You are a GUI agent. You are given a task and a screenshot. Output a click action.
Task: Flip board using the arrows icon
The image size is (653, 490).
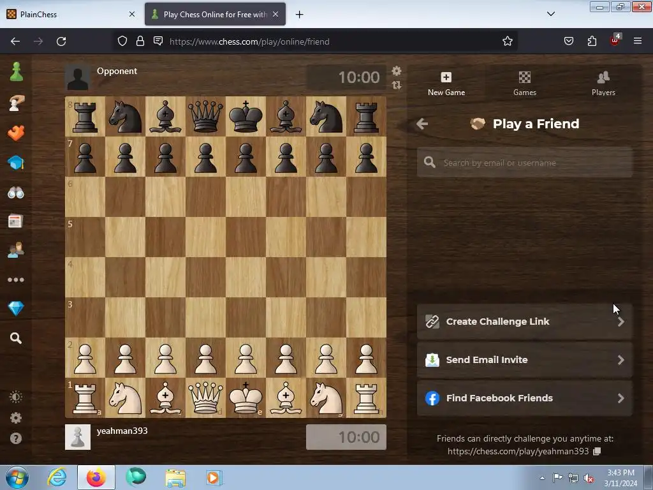click(x=397, y=85)
